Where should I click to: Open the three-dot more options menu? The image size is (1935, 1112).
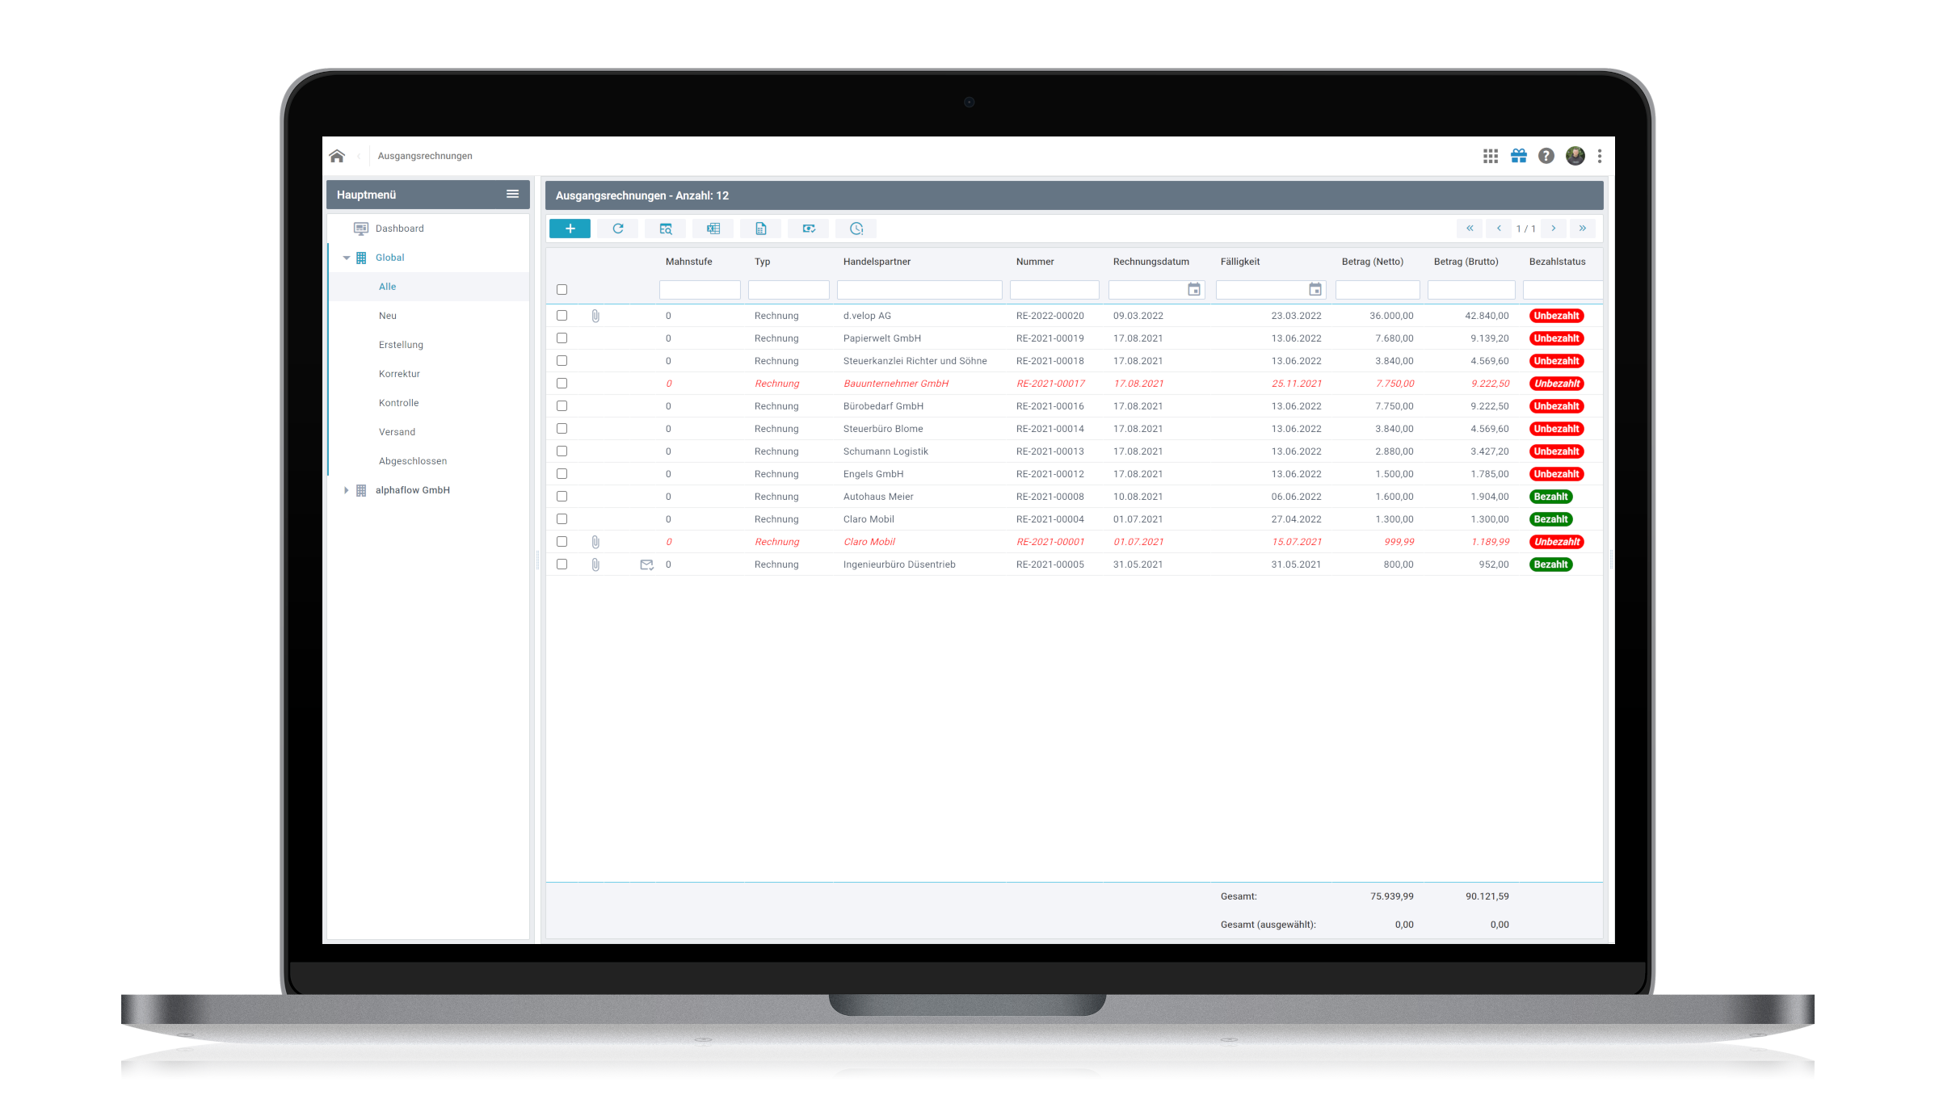(1600, 156)
